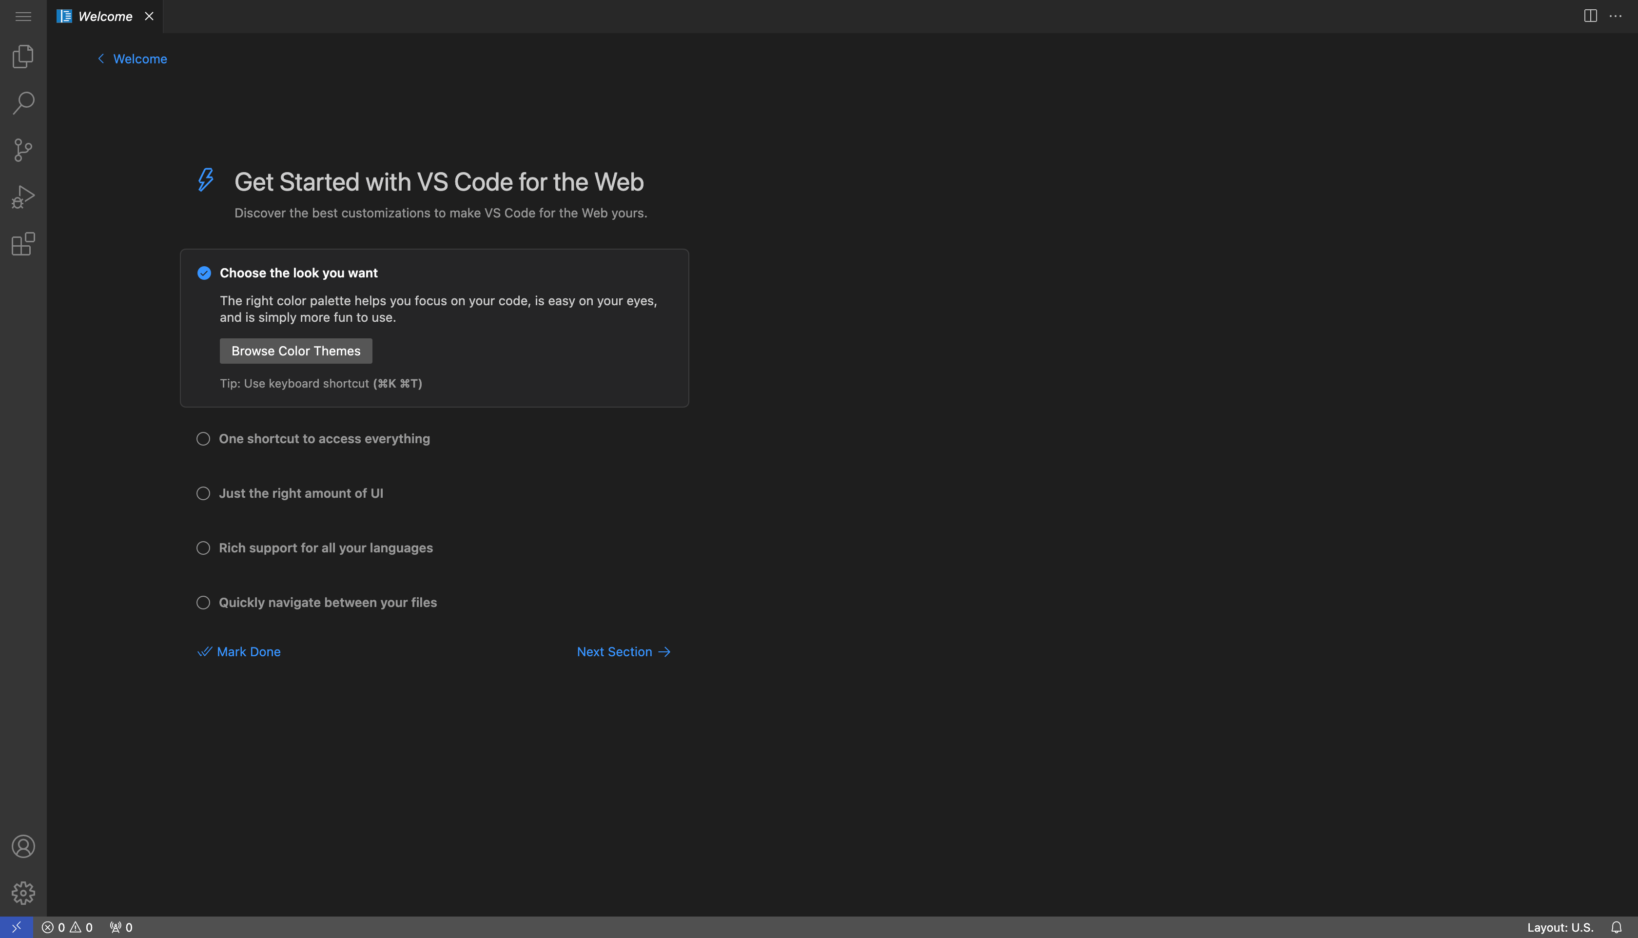Select the Welcome editor tab

[x=105, y=16]
